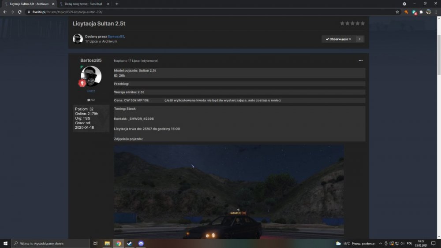
Task: Click the browser forward arrow
Action: pyautogui.click(x=12, y=12)
